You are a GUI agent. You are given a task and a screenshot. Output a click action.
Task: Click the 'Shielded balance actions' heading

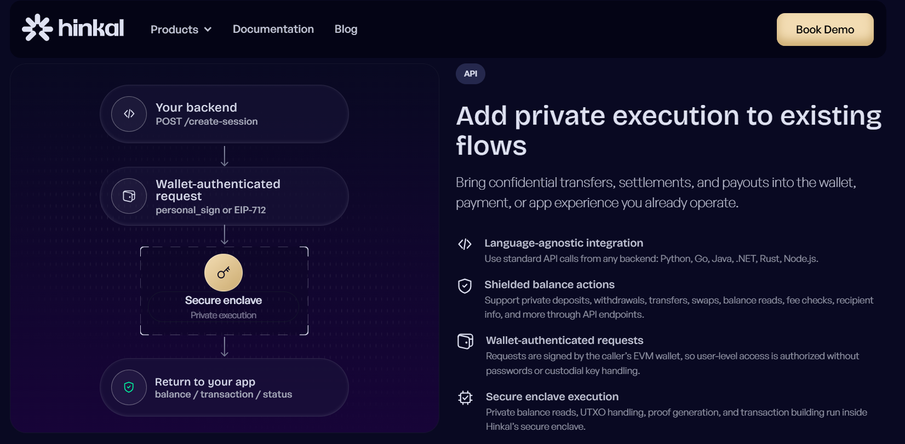point(549,284)
